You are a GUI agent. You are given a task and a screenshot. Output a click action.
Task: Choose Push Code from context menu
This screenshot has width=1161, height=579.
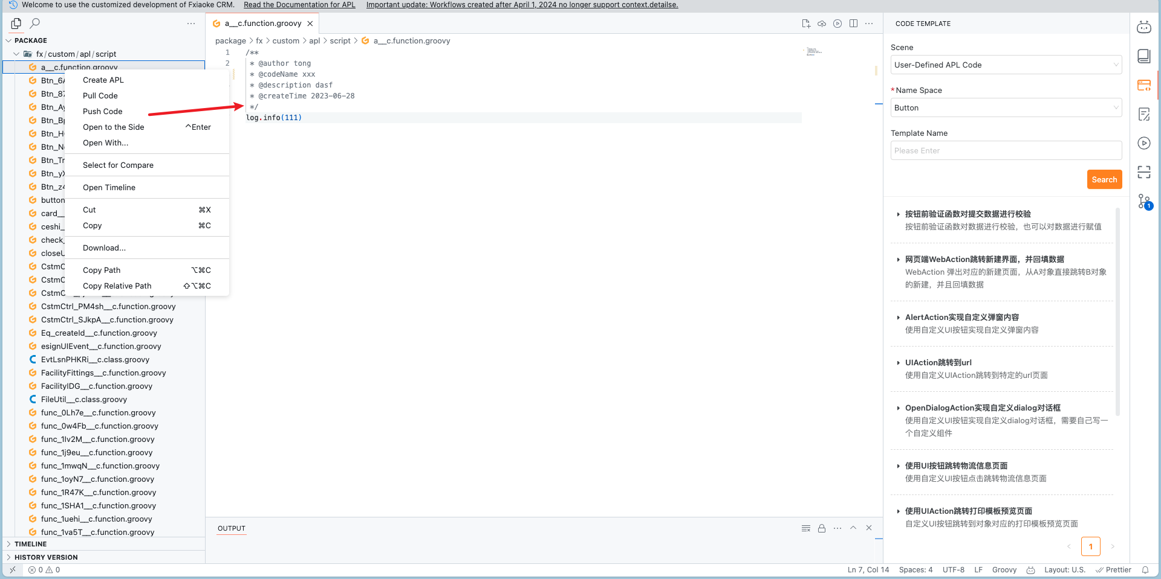(x=103, y=112)
